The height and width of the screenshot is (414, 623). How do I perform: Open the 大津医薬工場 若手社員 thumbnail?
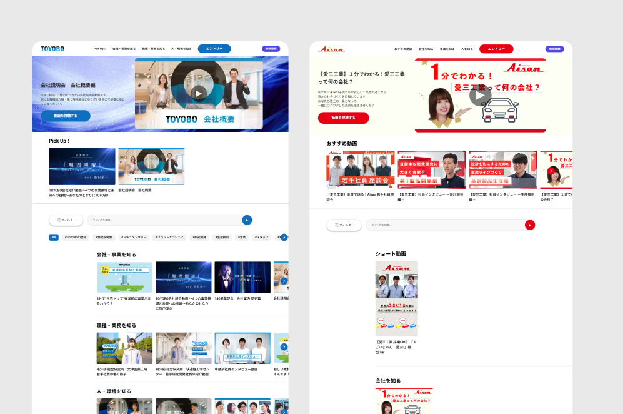(124, 348)
